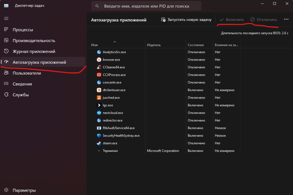
Task: Click Microsoft Corporation publisher cell
Action: point(163,151)
